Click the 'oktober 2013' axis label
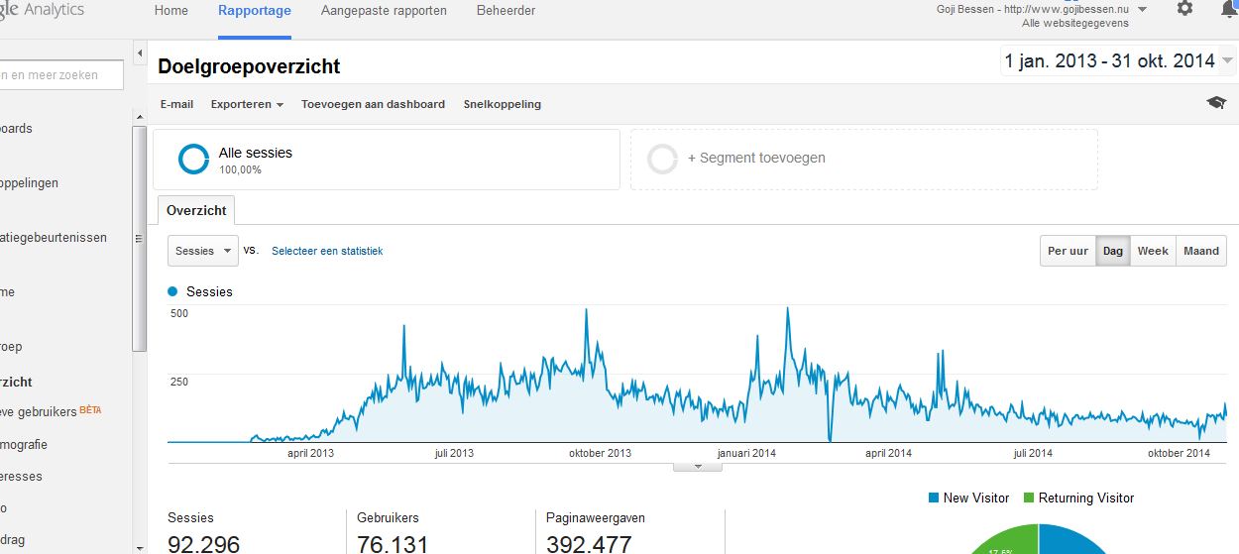 (600, 453)
